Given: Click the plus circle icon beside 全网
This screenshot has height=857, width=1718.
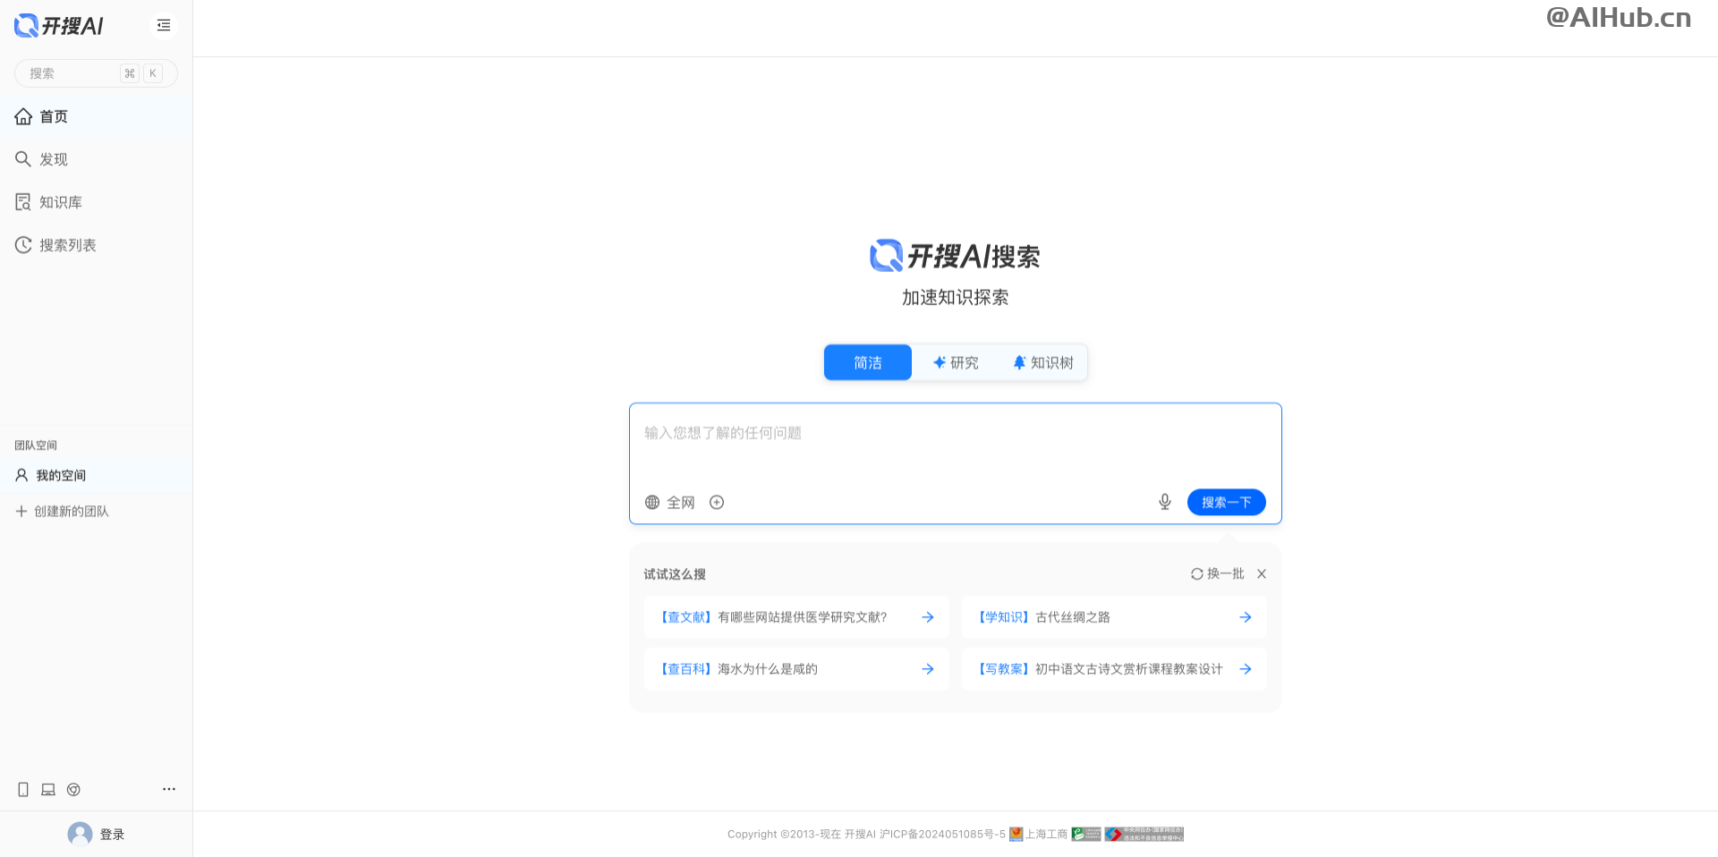Looking at the screenshot, I should pyautogui.click(x=717, y=502).
